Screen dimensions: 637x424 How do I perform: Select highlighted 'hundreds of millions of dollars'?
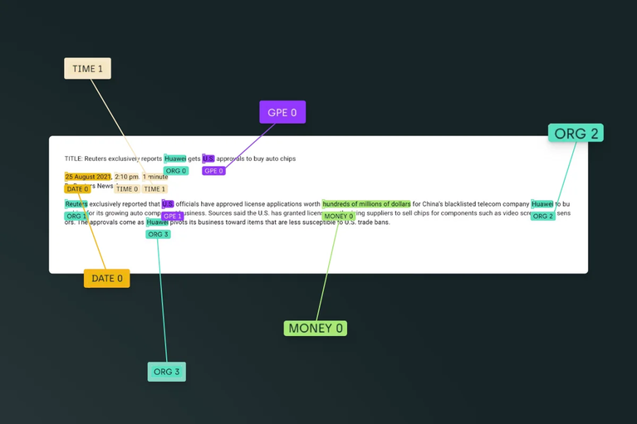366,203
